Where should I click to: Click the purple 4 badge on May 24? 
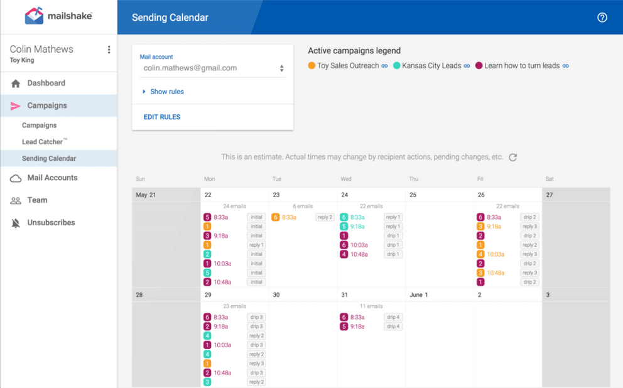pos(344,254)
